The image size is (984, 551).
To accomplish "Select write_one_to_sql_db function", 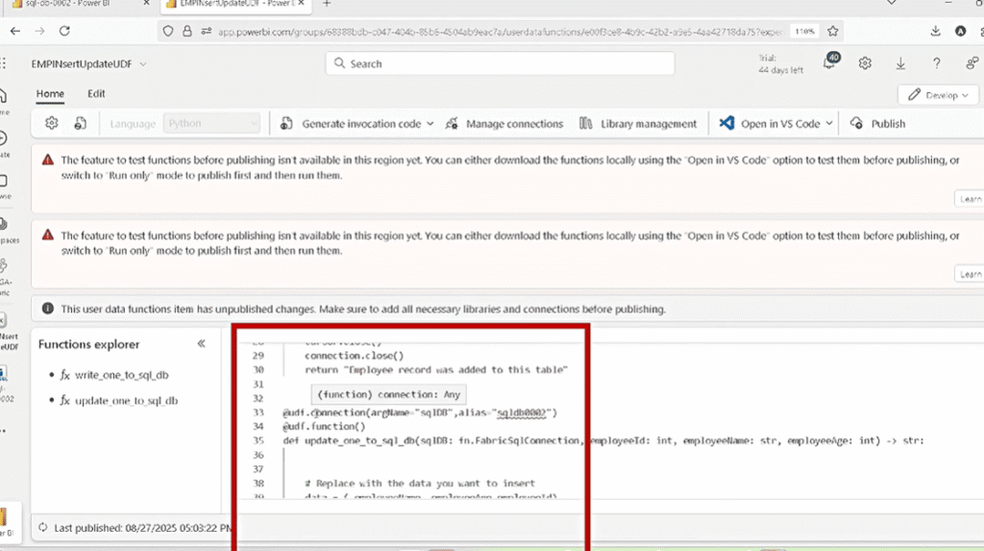I will (x=122, y=374).
